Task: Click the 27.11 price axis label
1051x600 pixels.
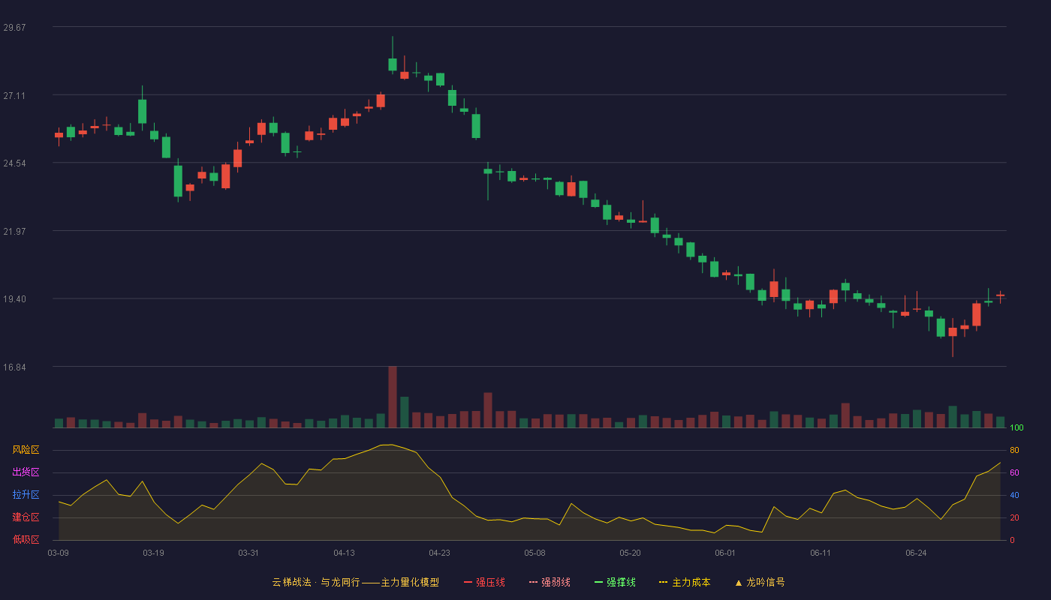Action: point(14,95)
